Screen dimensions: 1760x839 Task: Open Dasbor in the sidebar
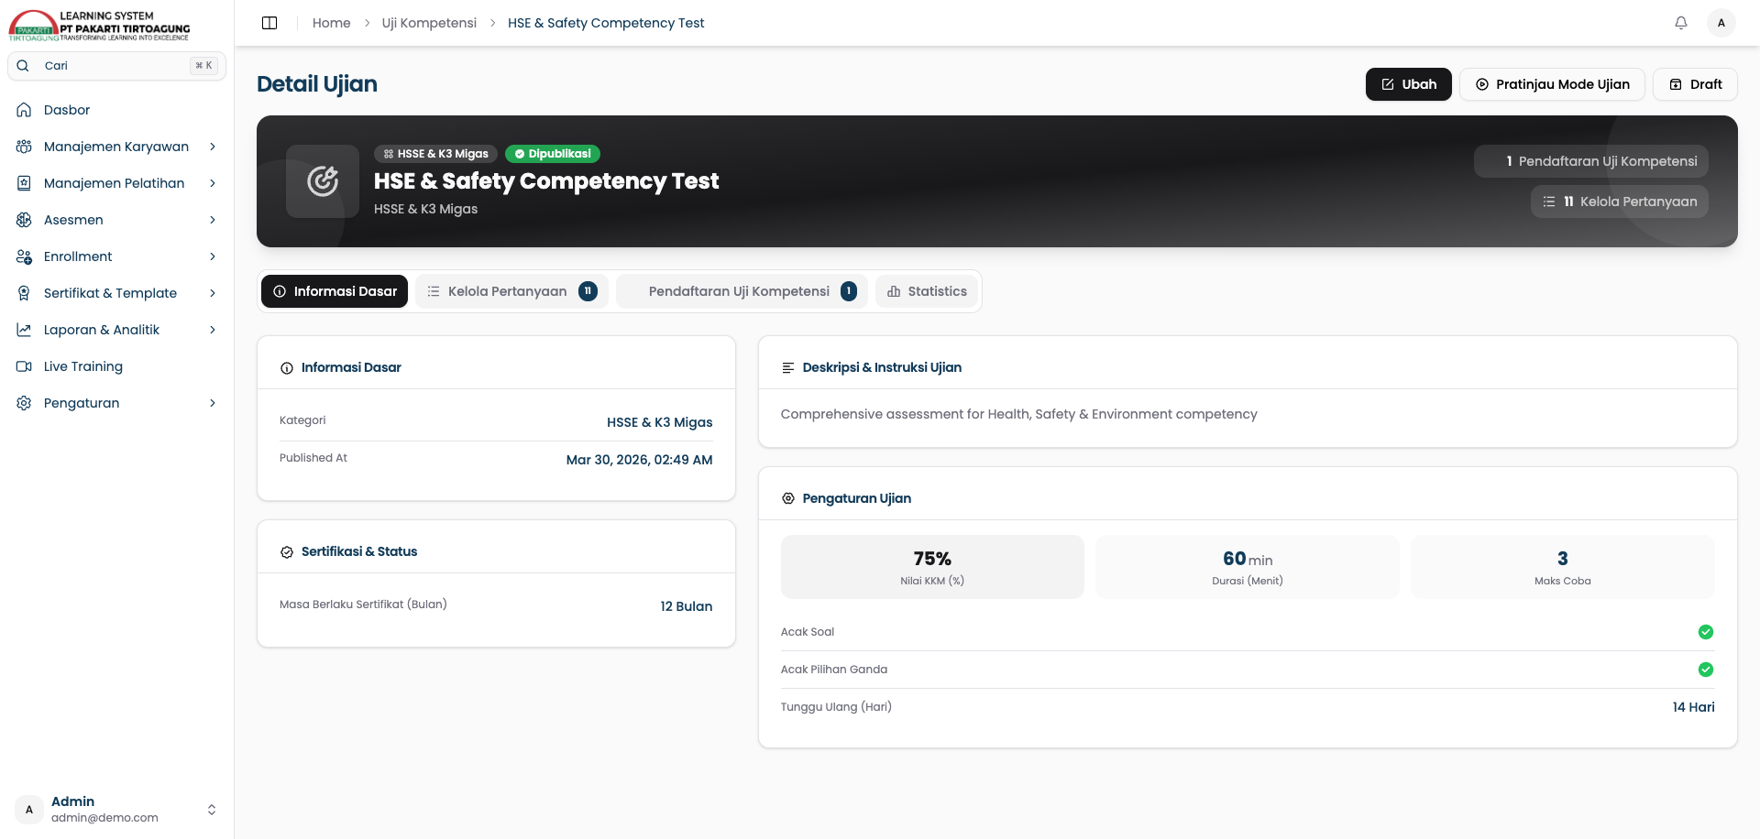(117, 110)
